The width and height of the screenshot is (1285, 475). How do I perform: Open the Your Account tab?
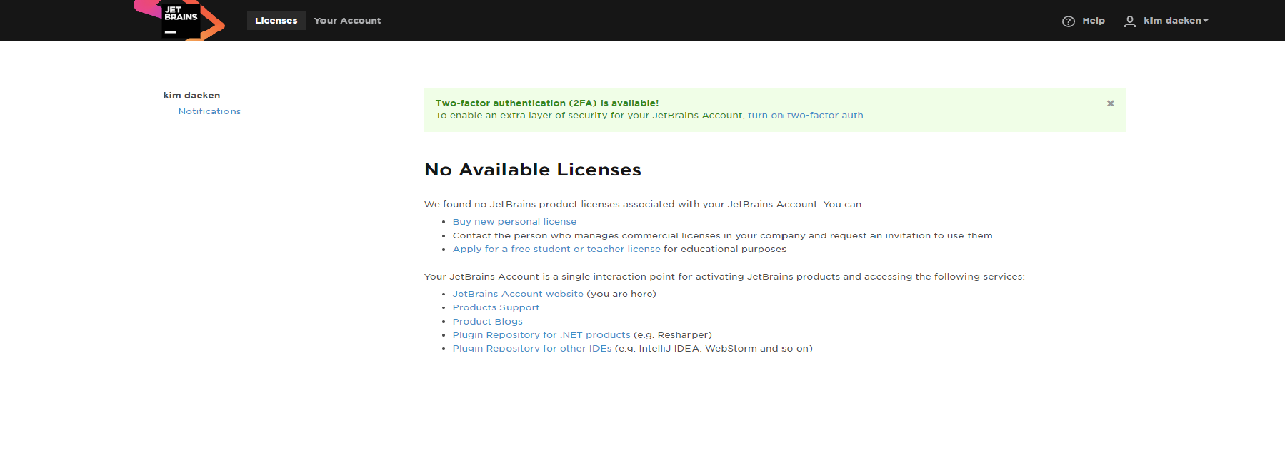point(347,21)
